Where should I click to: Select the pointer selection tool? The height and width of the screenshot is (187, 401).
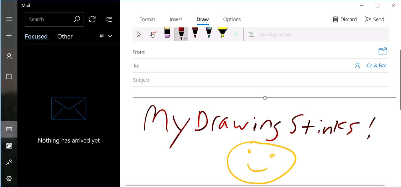tap(139, 34)
